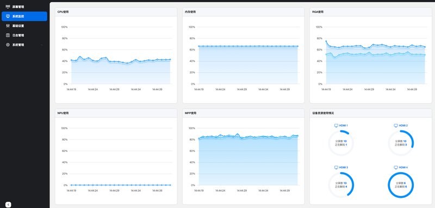Click the HDMI 3 label link
This screenshot has height=208, width=435.
[344, 168]
